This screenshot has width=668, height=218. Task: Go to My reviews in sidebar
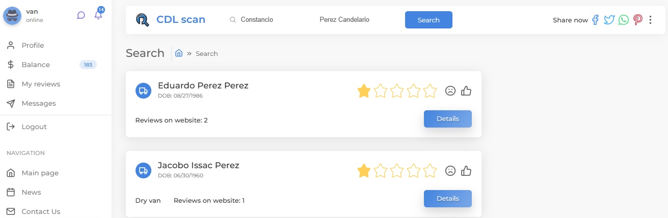pos(41,84)
